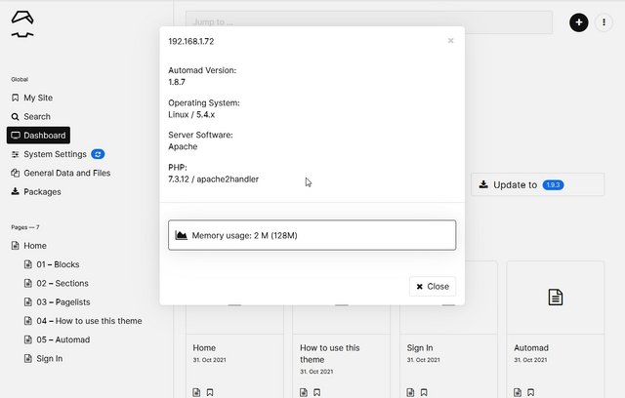Screen dimensions: 625x398
Task: Select Home page in page tree
Action: (x=28, y=246)
